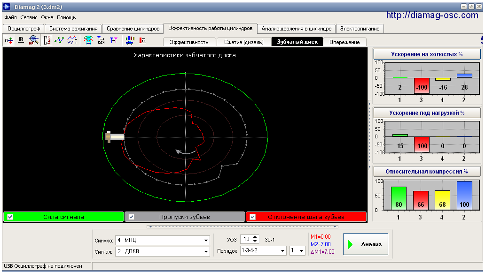485x272 pixels.
Task: Click the ΔM1=7.00 marker difference value
Action: point(322,252)
